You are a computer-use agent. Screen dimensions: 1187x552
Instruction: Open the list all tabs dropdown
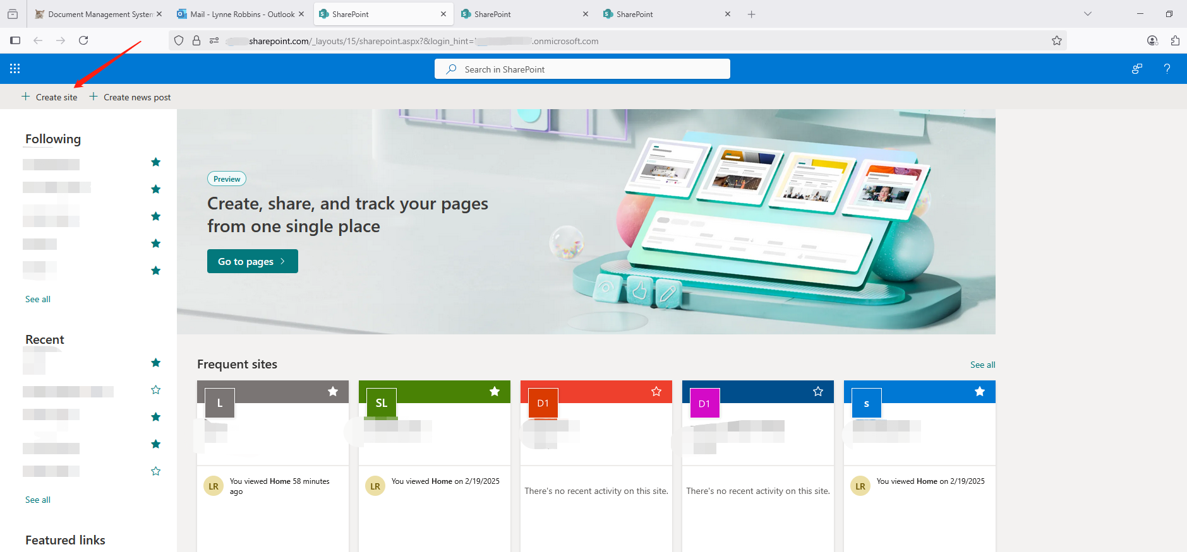click(x=1087, y=14)
